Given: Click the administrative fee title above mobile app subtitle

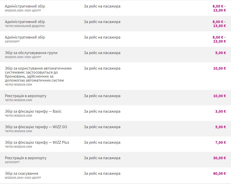Looking at the screenshot, I should click(x=25, y=22).
